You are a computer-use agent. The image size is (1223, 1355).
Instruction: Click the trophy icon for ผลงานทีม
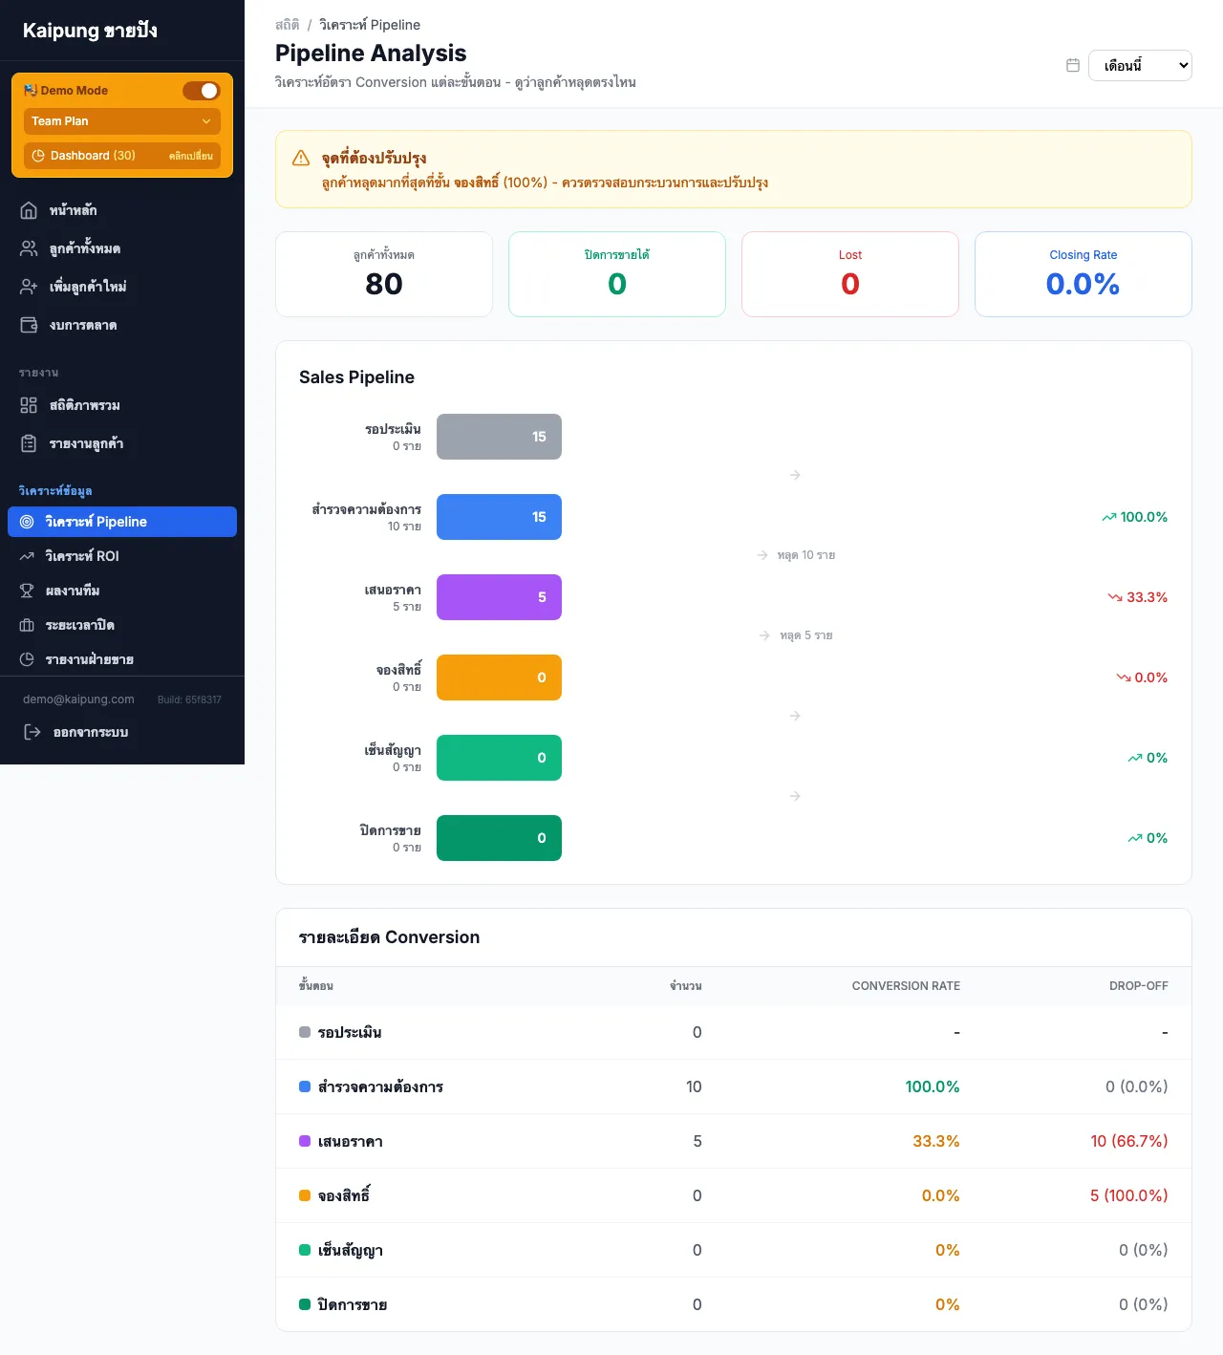pos(28,591)
